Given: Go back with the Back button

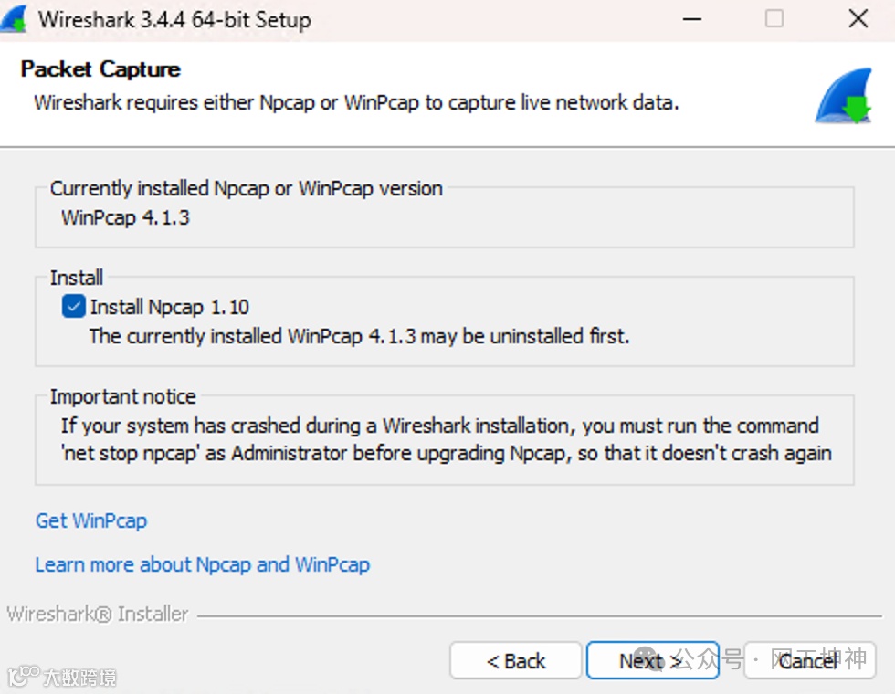Looking at the screenshot, I should pyautogui.click(x=515, y=660).
